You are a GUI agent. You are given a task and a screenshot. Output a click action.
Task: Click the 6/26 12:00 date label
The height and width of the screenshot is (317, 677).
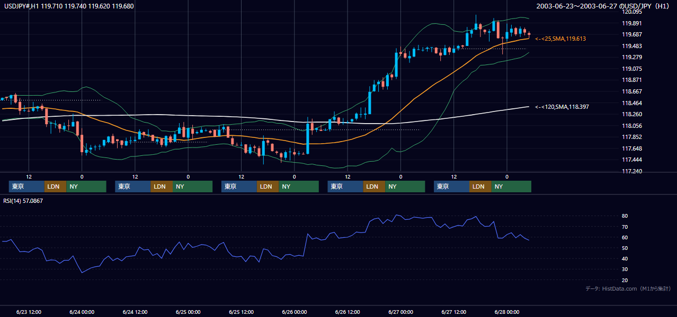tap(348, 312)
